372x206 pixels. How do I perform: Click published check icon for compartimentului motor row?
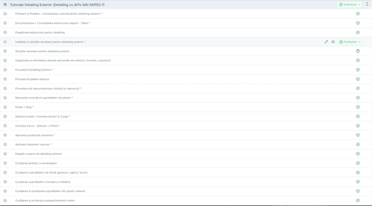point(358,200)
